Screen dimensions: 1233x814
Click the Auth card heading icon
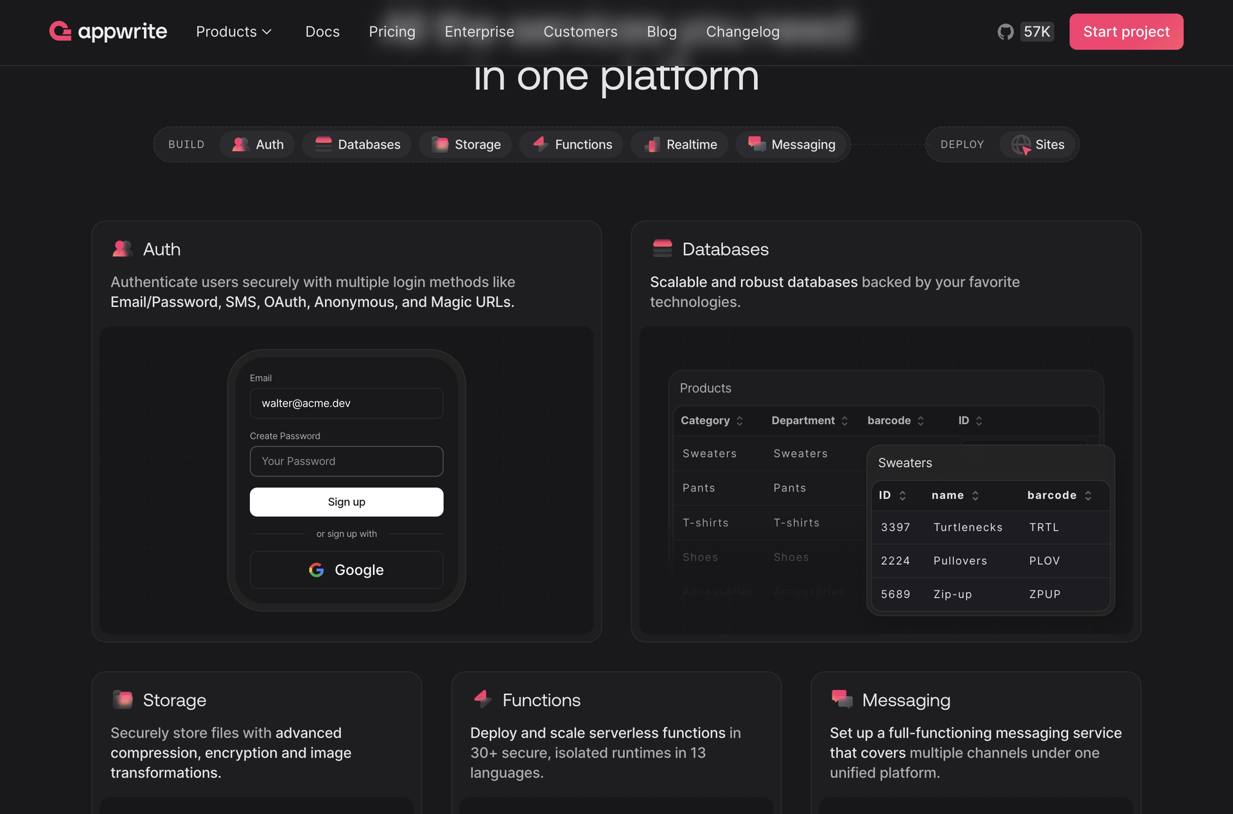coord(122,249)
